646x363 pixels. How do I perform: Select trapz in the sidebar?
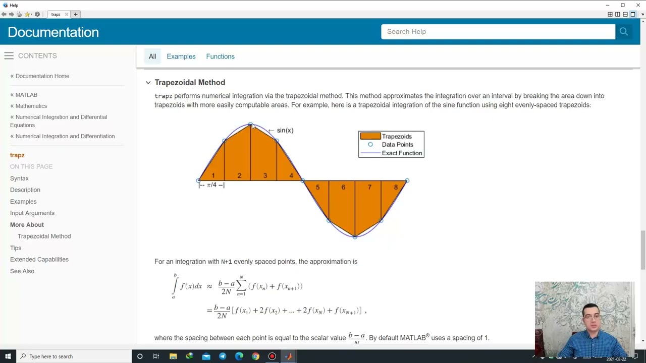coord(17,155)
